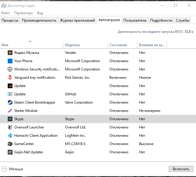
Task: Click the Overwolf Launcher wolf icon
Action: pos(10,127)
